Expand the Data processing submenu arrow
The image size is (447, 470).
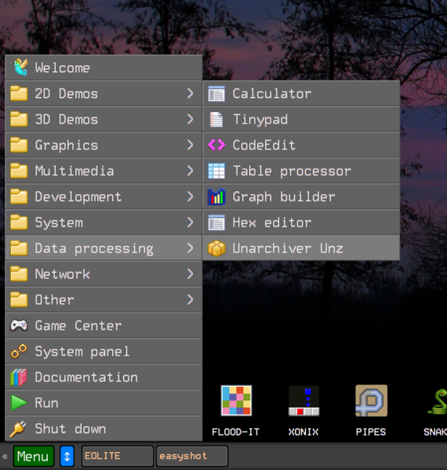190,248
